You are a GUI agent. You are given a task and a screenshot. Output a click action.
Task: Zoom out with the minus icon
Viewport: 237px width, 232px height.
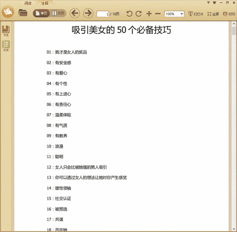coord(158,14)
